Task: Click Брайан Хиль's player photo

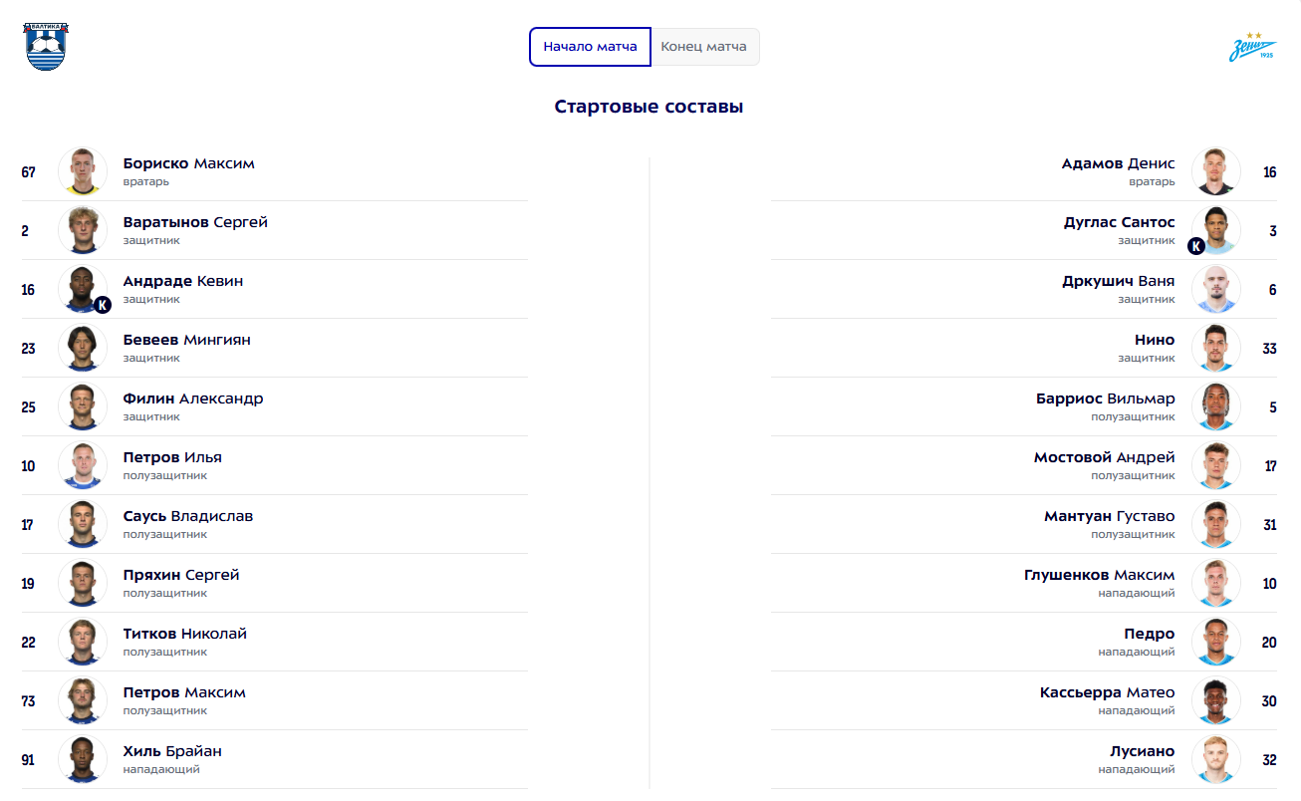Action: click(x=83, y=759)
